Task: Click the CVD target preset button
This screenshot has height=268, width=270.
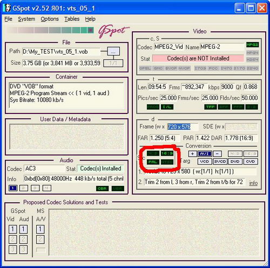Action: click(x=251, y=162)
